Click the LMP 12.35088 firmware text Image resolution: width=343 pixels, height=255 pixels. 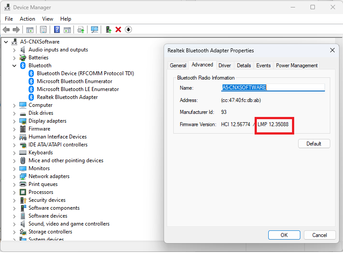pyautogui.click(x=273, y=124)
